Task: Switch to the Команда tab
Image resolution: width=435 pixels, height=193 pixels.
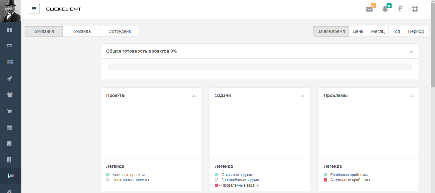Action: pos(82,31)
